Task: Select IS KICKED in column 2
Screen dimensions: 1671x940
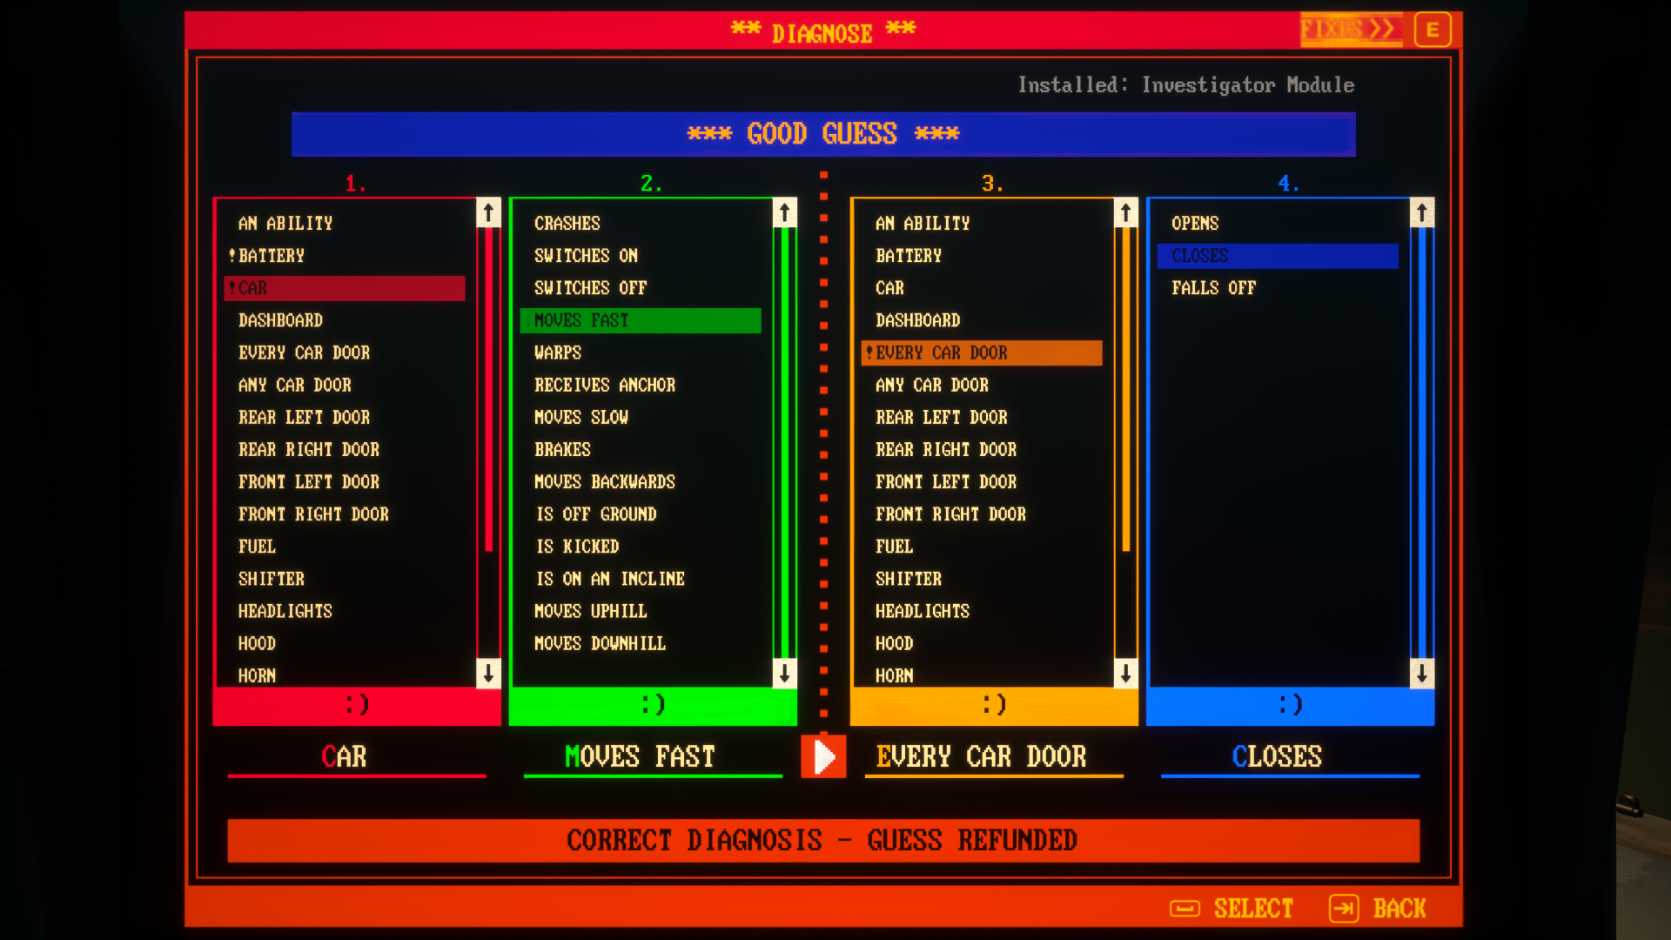Action: [x=578, y=547]
